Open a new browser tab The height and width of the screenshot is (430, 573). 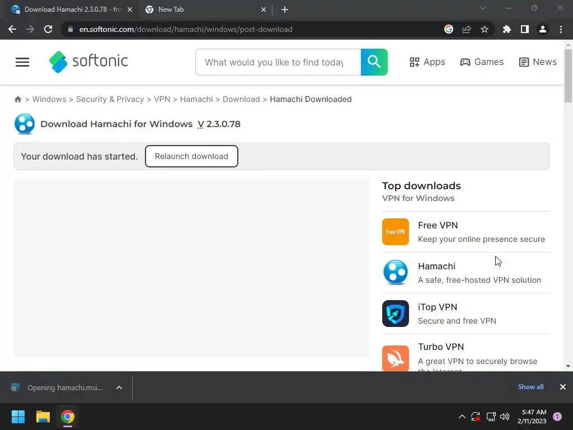(285, 10)
